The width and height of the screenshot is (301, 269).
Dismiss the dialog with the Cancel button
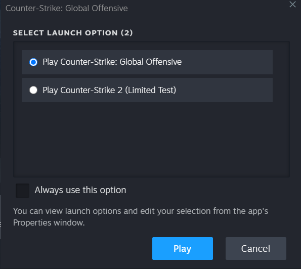(255, 248)
